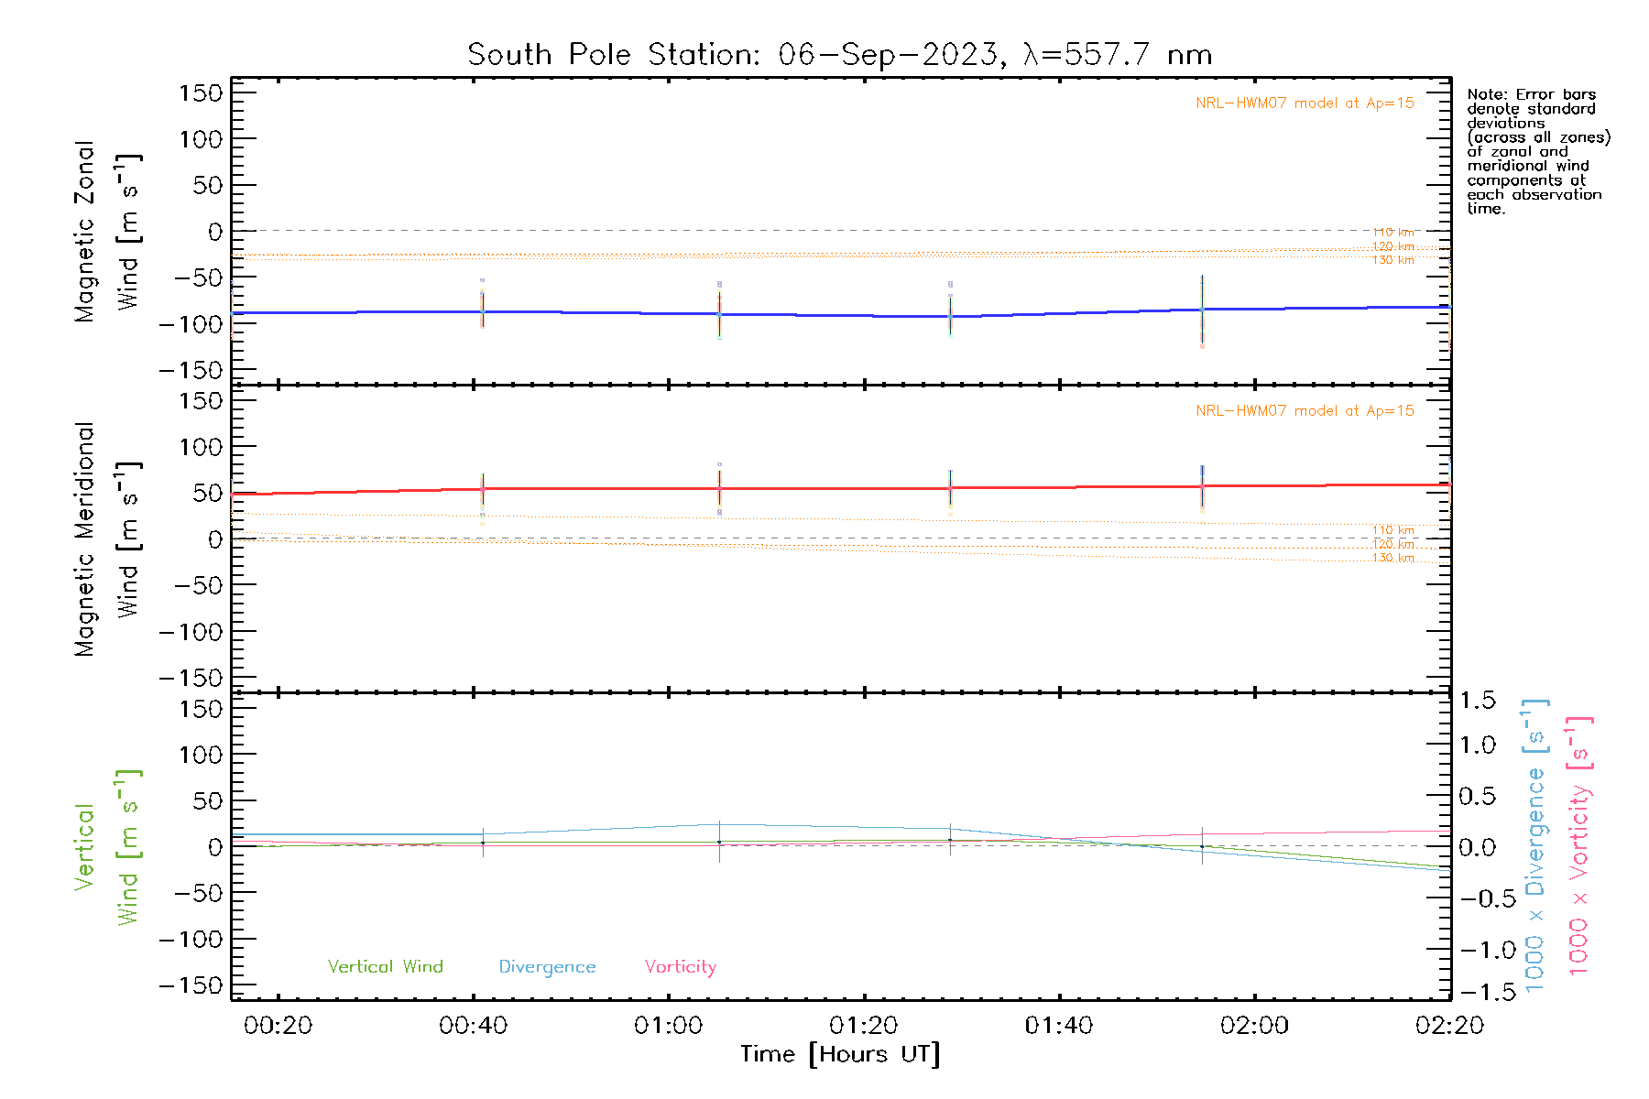Click the Time [Hours UT] axis label
The height and width of the screenshot is (1099, 1649).
[x=839, y=1054]
